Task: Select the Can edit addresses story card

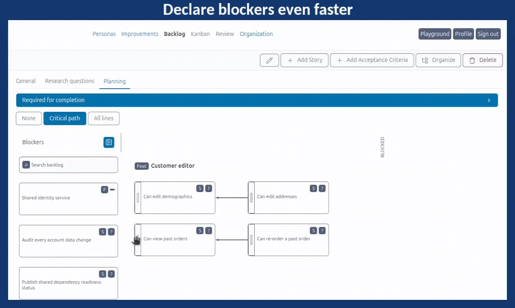Action: [288, 198]
